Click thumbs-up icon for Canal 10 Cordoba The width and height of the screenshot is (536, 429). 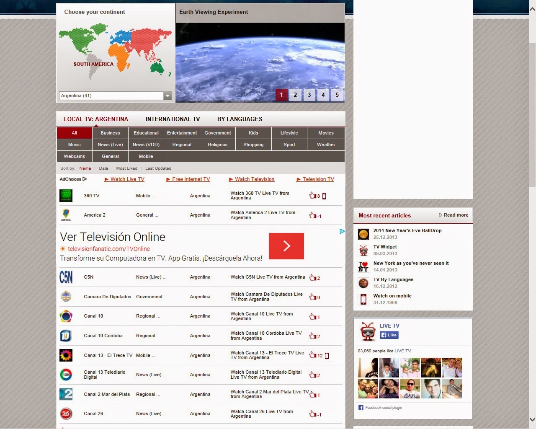point(312,336)
